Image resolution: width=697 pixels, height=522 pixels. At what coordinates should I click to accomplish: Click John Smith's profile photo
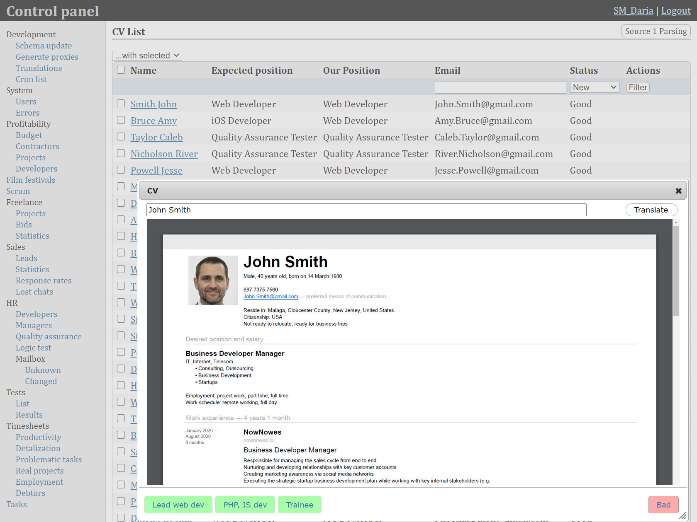[x=213, y=280]
